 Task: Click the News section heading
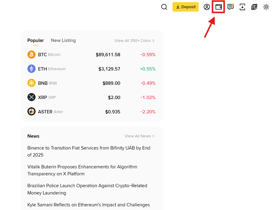click(x=33, y=136)
